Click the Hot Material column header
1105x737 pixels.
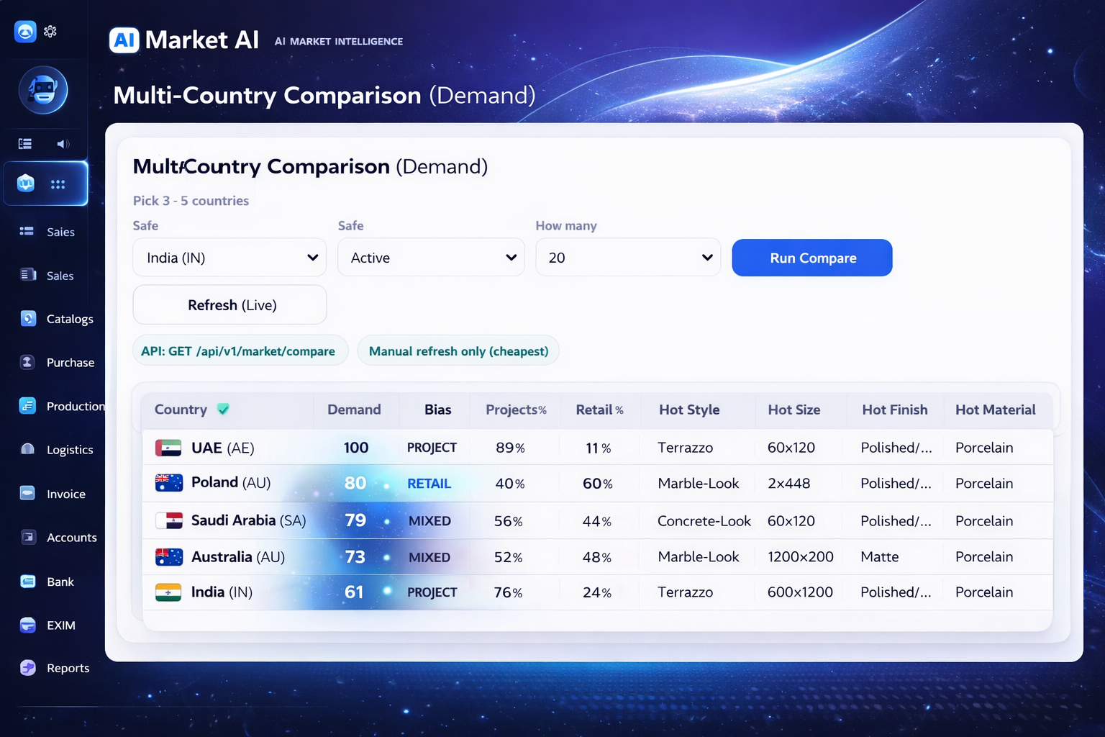click(x=995, y=410)
